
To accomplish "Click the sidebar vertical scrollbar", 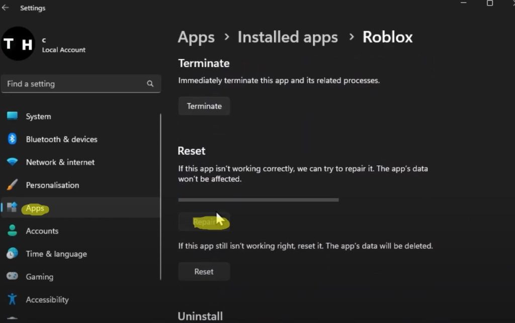I will click(x=160, y=197).
